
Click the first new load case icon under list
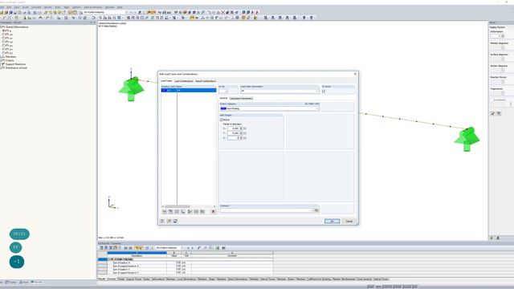(164, 212)
